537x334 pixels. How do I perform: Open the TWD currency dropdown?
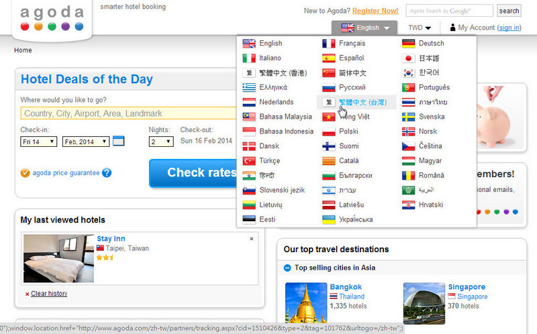click(x=419, y=27)
